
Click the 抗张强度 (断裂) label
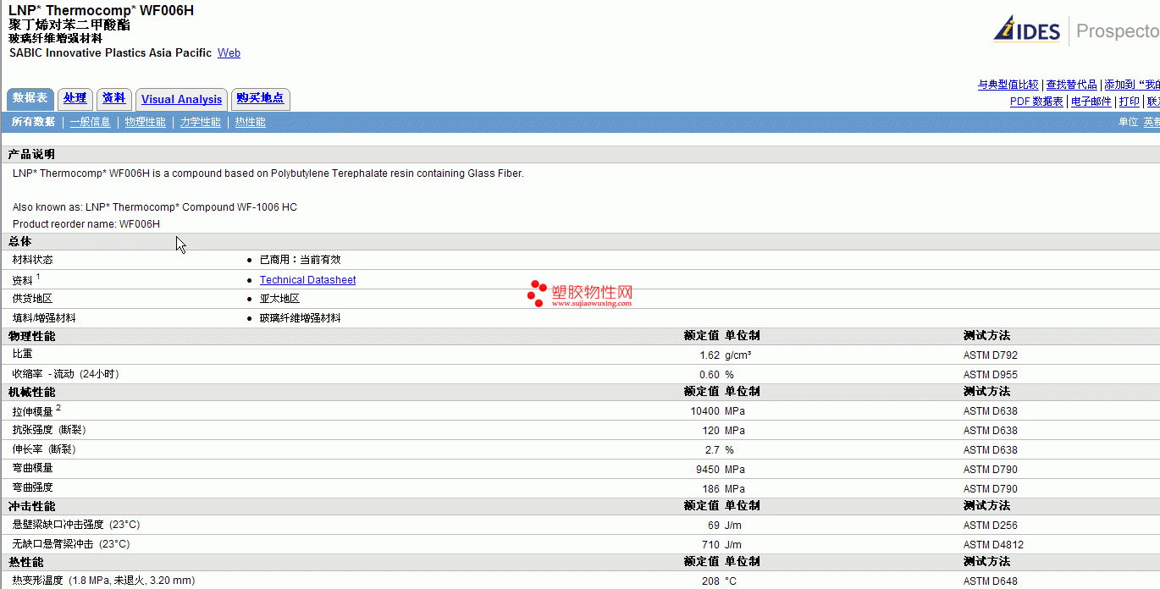[x=49, y=430]
